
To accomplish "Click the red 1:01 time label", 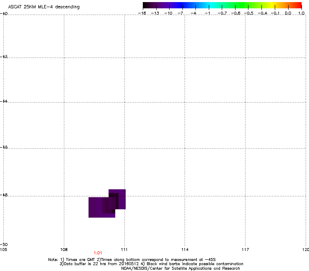I will coord(98,253).
